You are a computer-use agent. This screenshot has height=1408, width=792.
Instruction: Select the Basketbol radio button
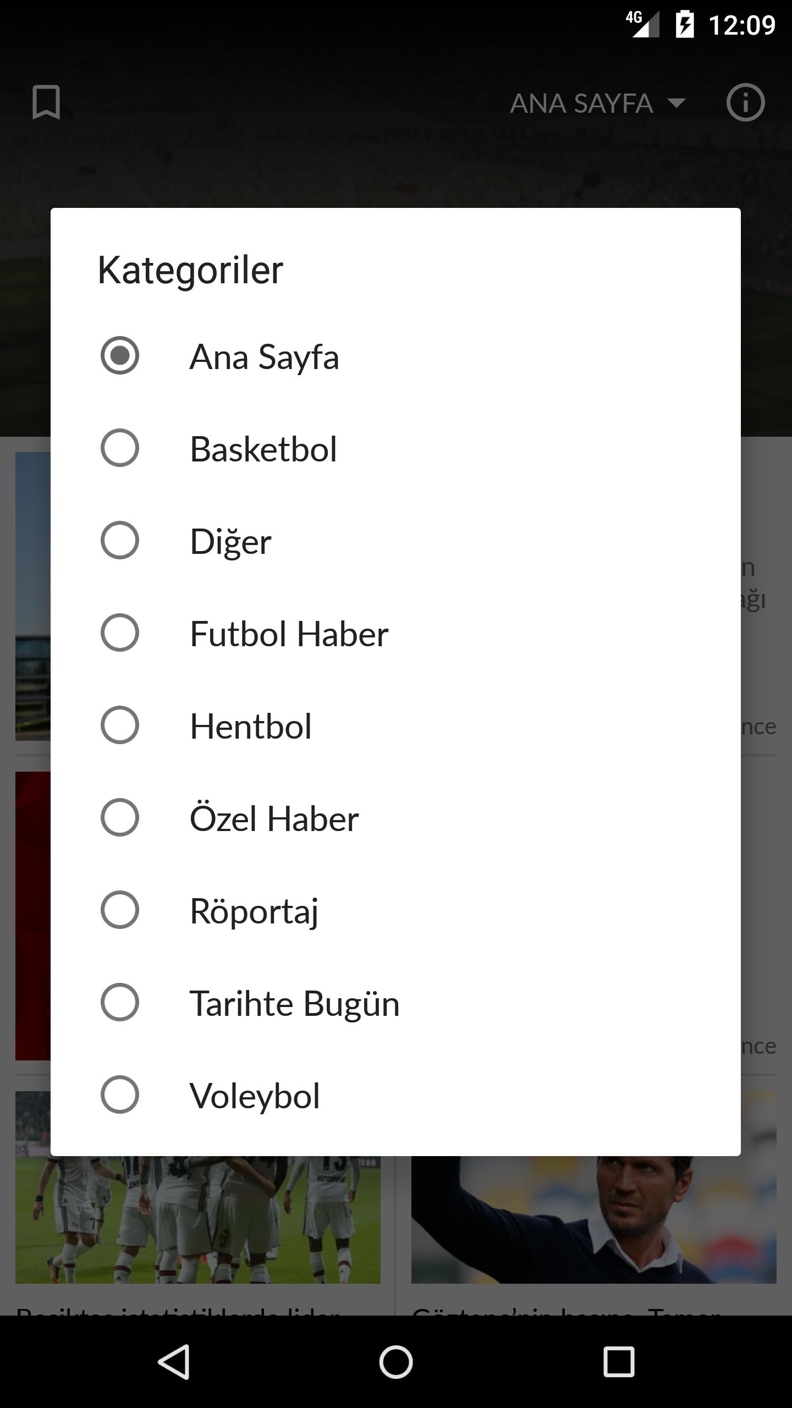point(120,448)
